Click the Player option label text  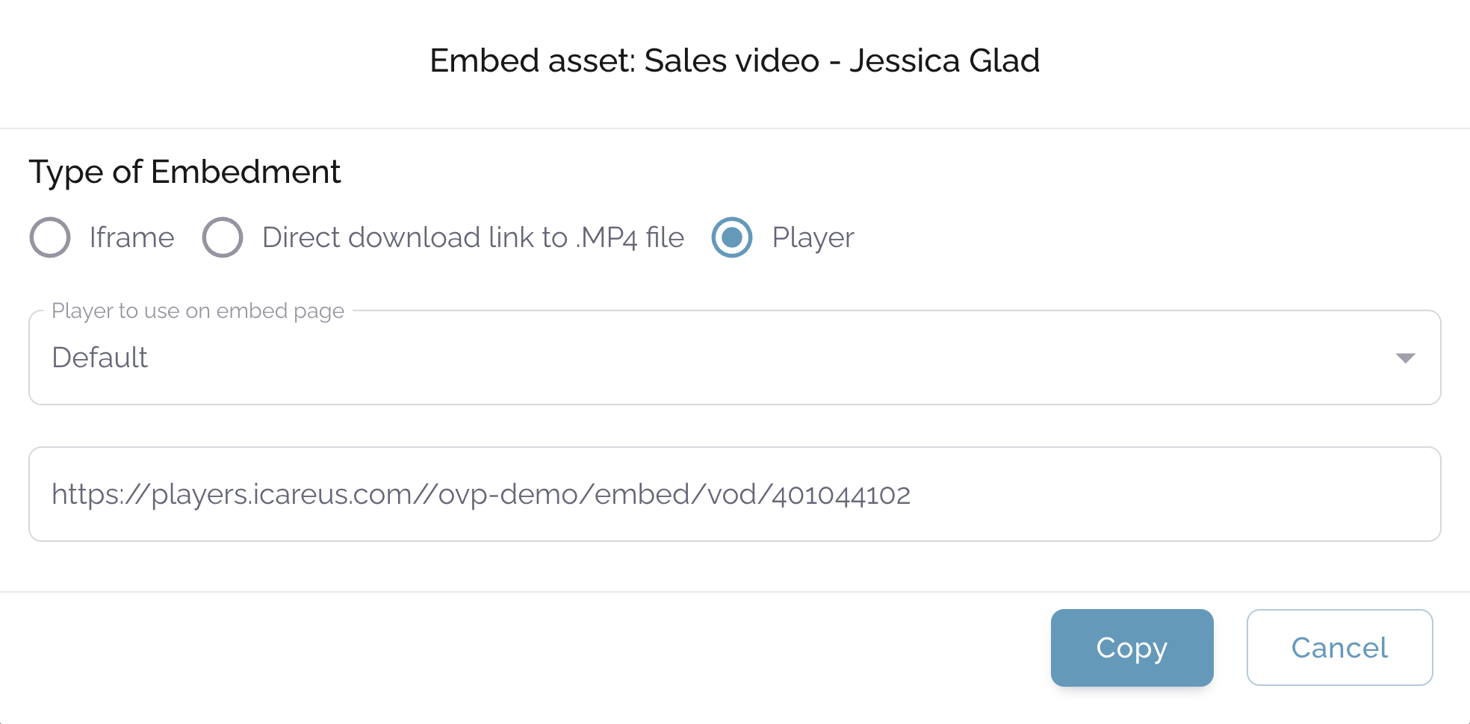[813, 238]
